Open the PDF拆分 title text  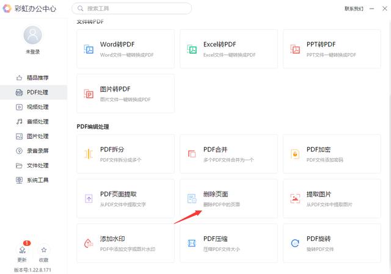(112, 150)
